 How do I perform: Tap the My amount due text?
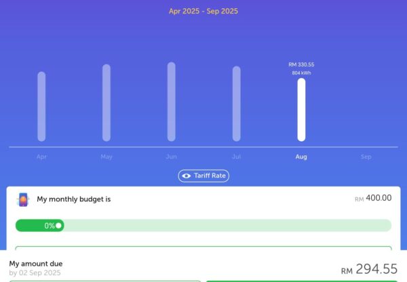click(x=36, y=263)
